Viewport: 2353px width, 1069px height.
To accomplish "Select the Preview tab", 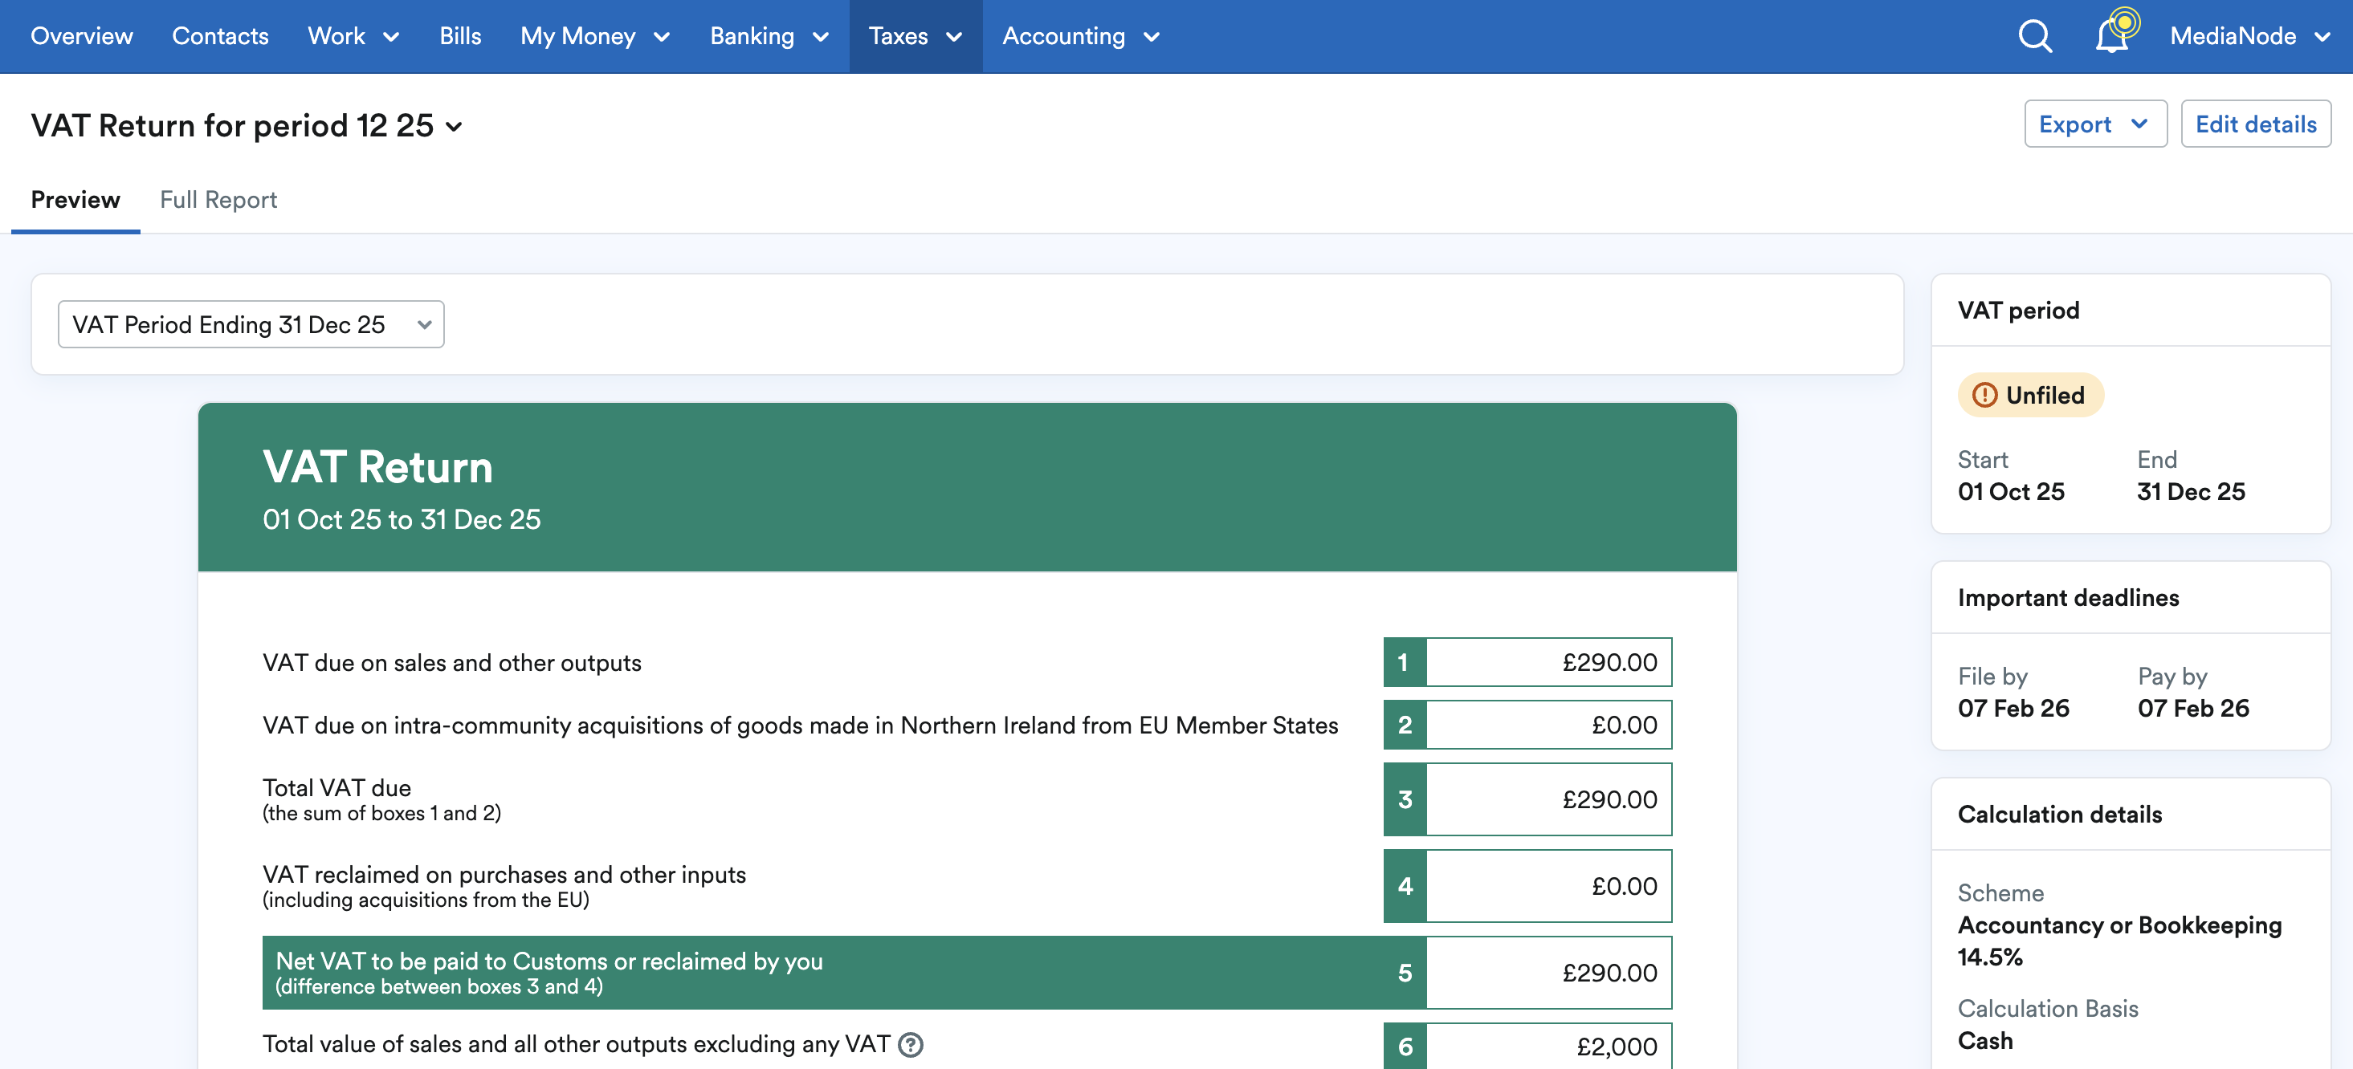I will (75, 200).
